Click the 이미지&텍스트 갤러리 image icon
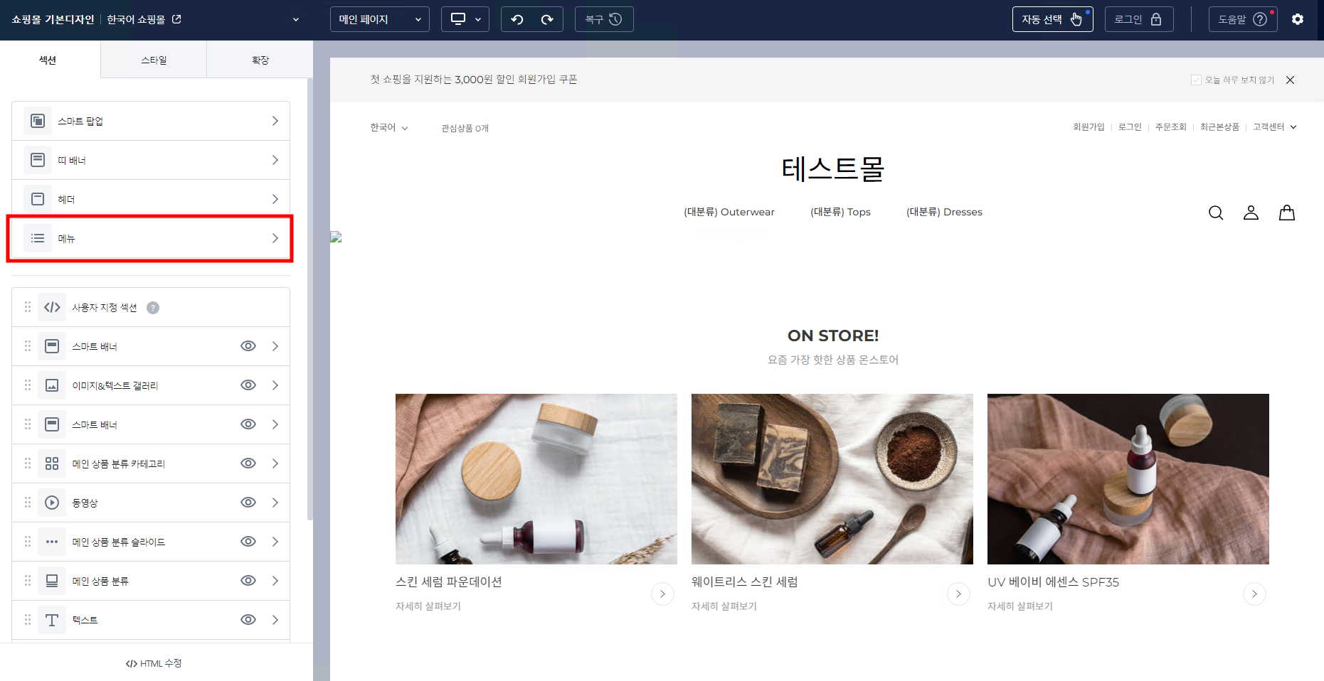 pos(52,385)
